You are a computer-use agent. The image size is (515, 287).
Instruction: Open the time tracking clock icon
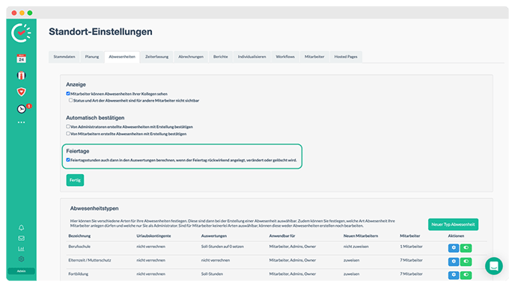pos(22,109)
